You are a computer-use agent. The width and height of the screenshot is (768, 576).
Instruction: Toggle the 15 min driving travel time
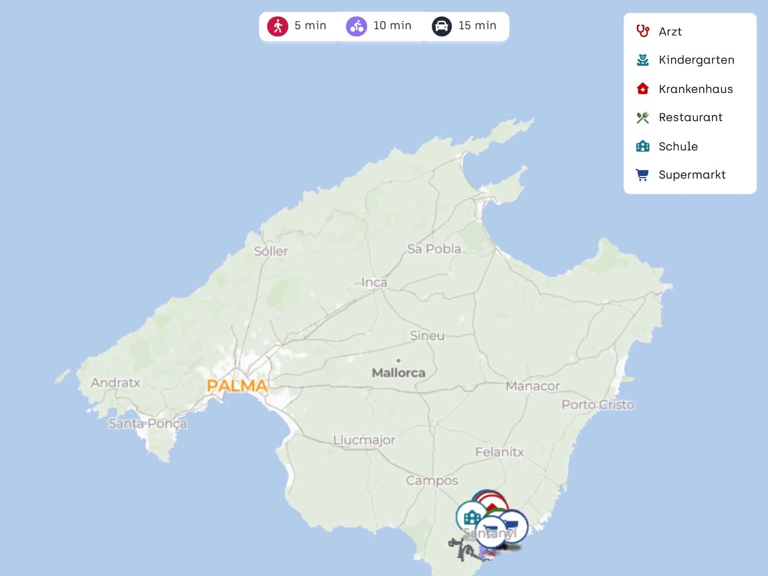pos(464,25)
